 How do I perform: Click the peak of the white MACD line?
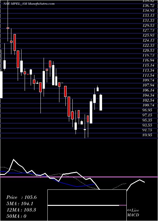tap(14, 159)
